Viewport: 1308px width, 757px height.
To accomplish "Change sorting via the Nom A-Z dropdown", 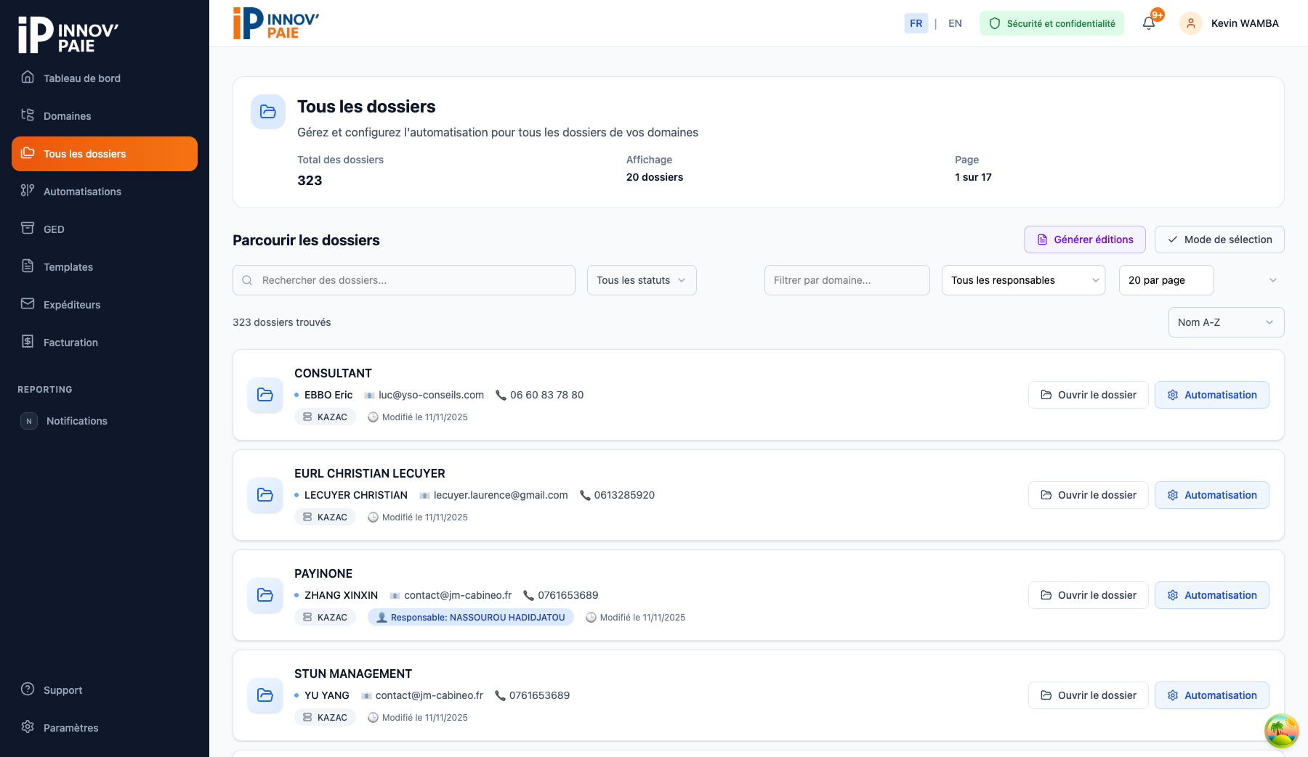I will coord(1226,322).
